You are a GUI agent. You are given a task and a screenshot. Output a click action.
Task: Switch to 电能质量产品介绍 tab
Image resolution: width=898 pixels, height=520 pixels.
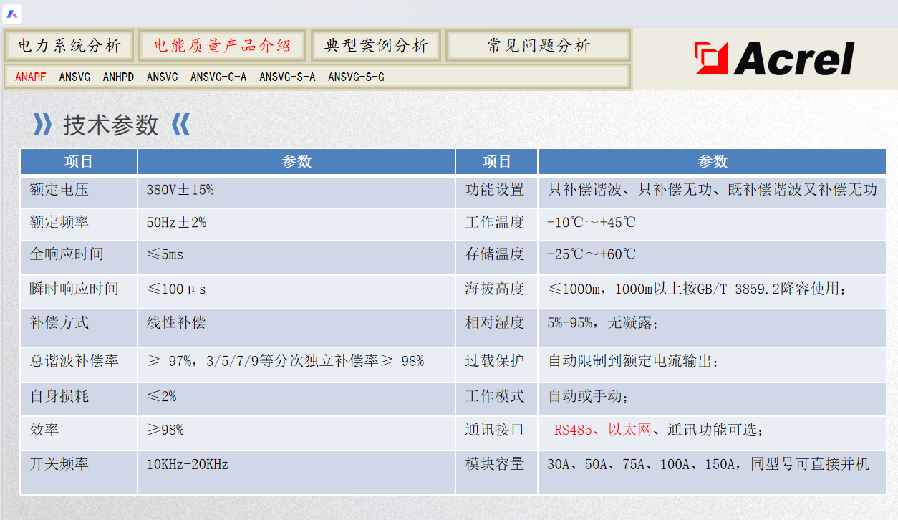tap(222, 46)
